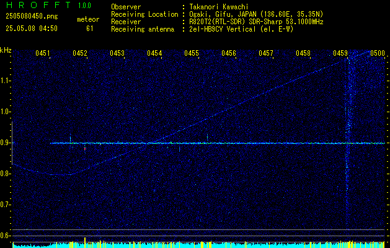Click the cyan noise level graph at bottom
This screenshot has width=390, height=248.
pyautogui.click(x=199, y=245)
